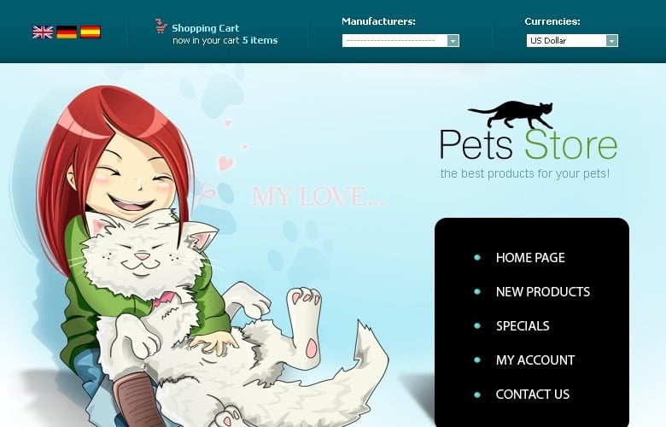666x427 pixels.
Task: Choose the Spanish flag language icon
Action: pos(91,32)
